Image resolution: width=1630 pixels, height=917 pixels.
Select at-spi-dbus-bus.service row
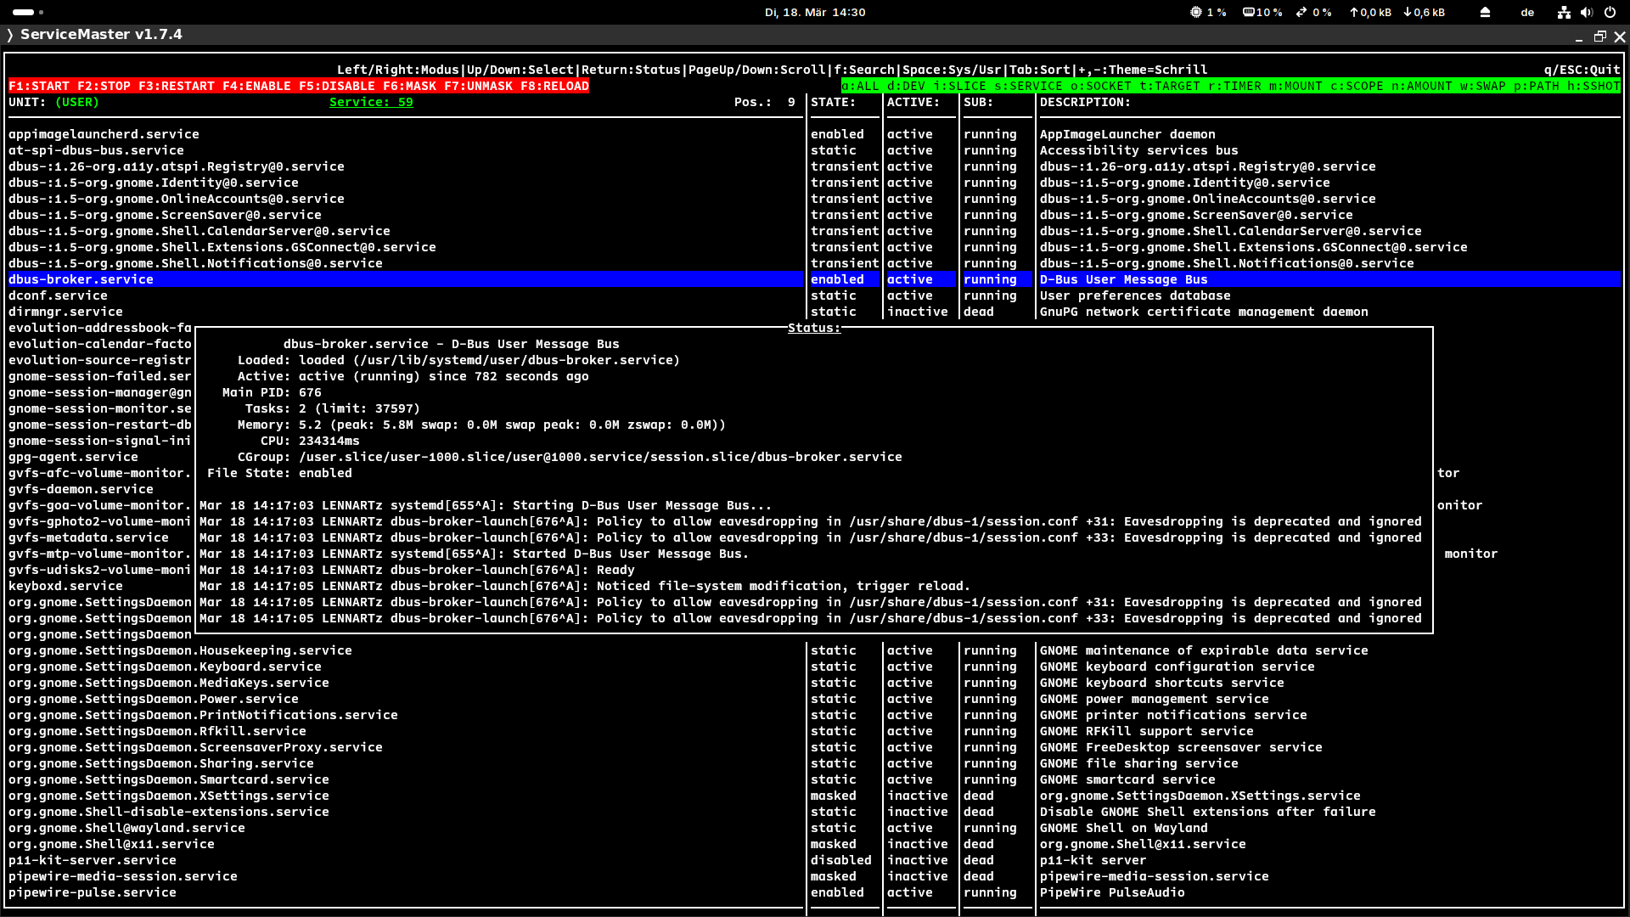815,150
